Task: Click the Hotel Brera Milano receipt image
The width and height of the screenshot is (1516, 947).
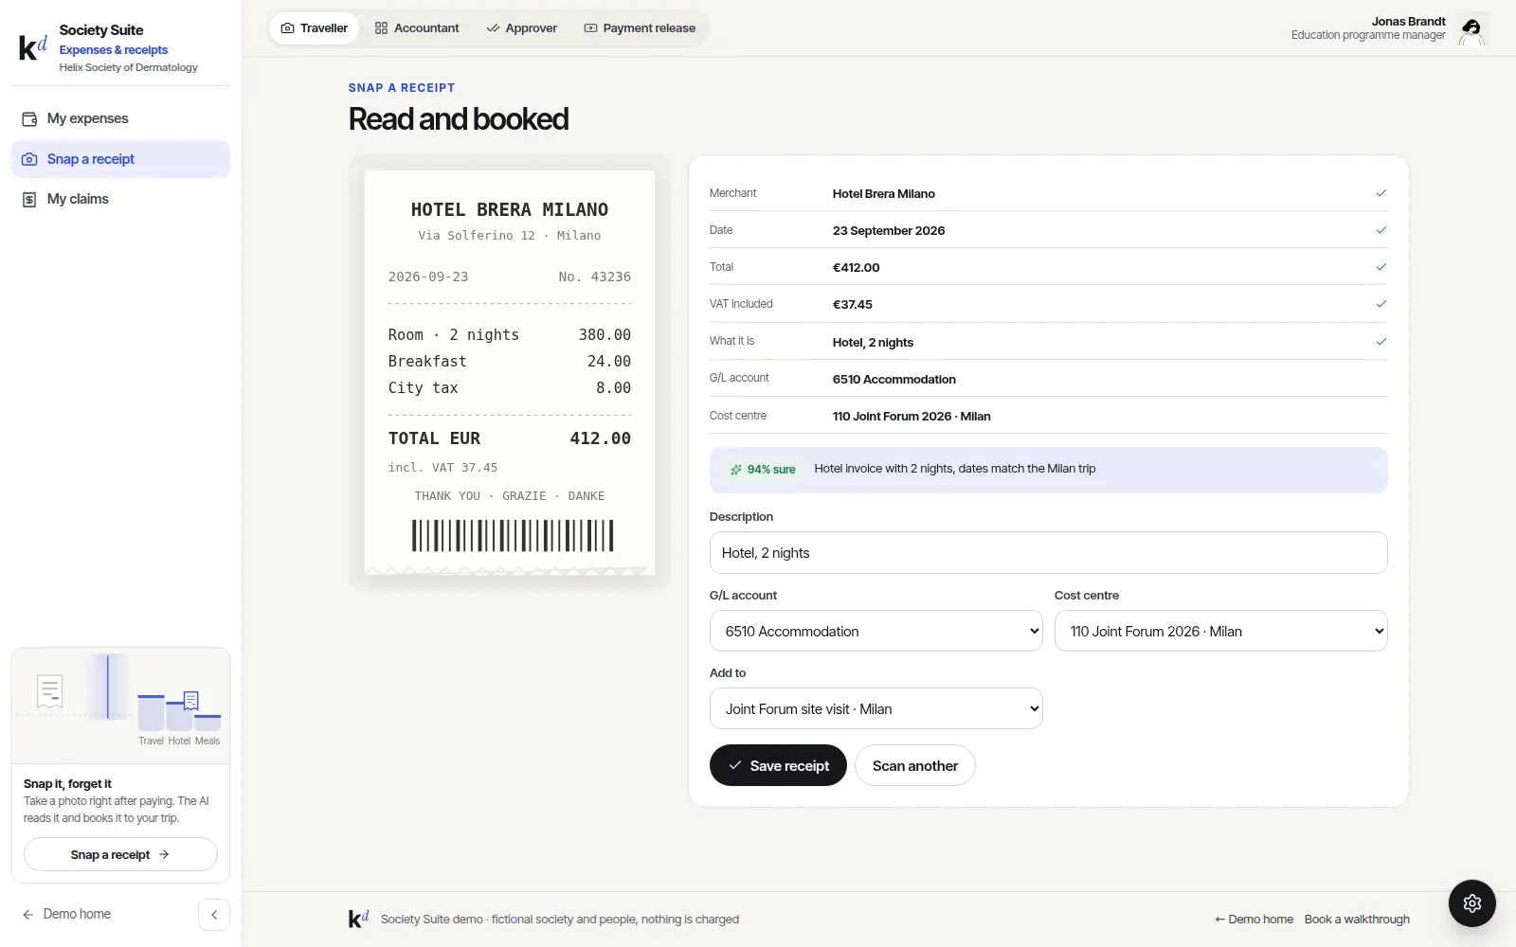Action: point(510,372)
